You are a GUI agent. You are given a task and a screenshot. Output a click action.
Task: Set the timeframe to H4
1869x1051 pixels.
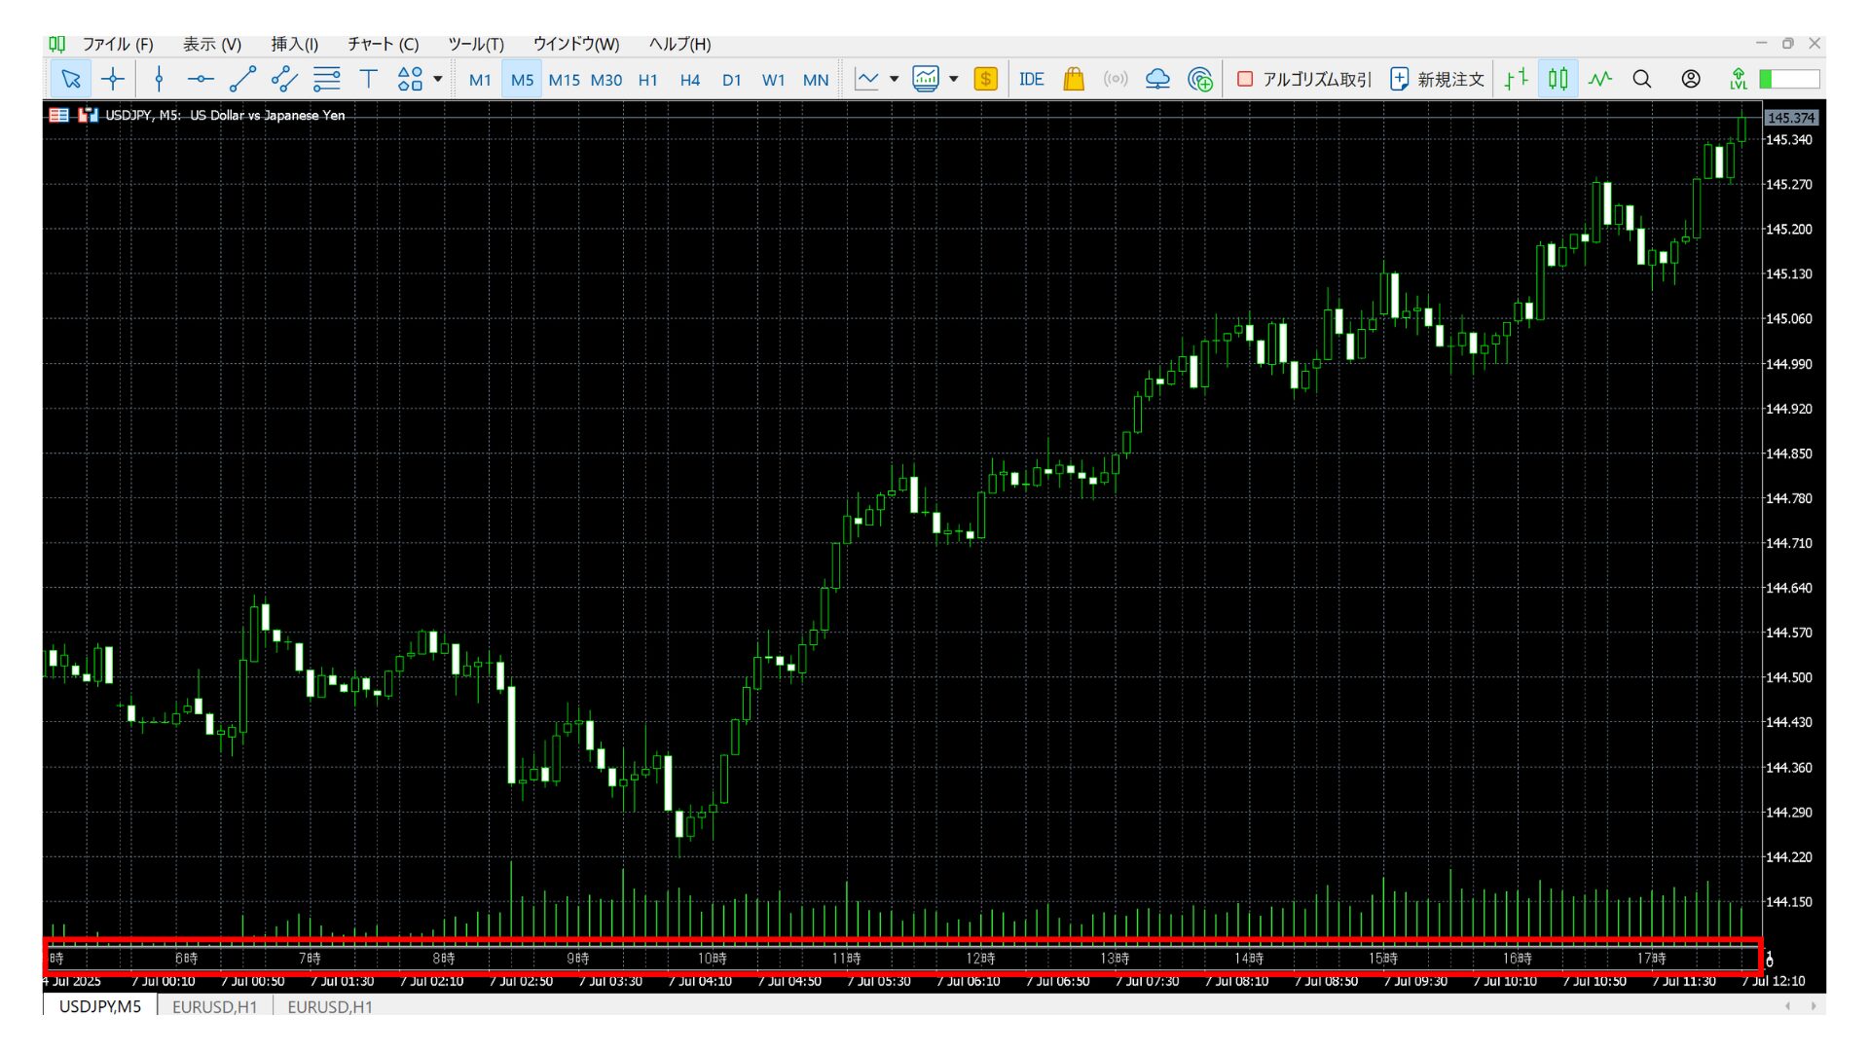[690, 80]
